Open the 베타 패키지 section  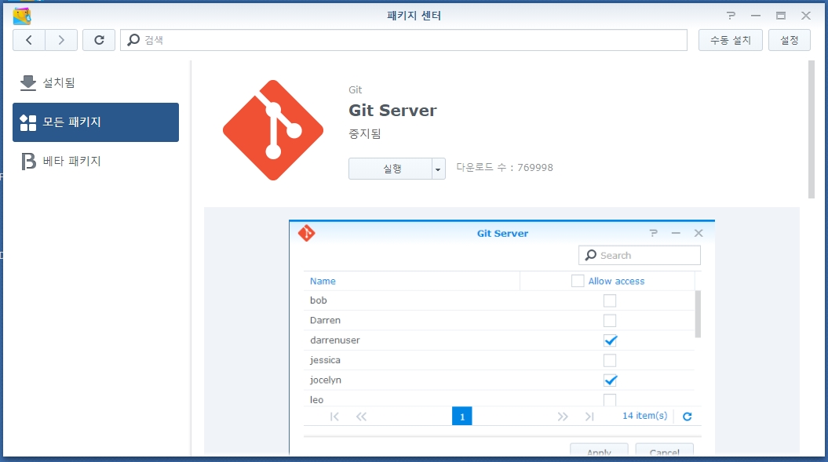[96, 161]
